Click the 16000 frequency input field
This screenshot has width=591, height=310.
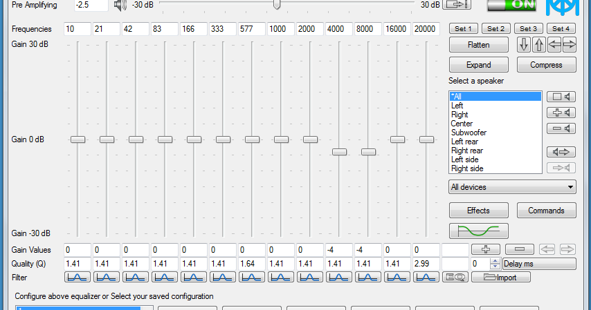click(x=397, y=29)
